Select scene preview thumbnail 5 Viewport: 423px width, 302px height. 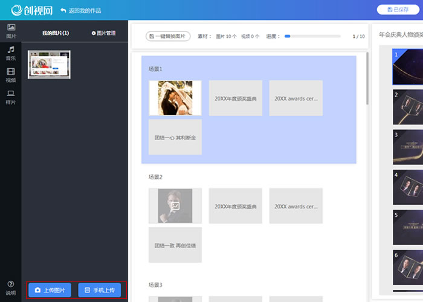point(408,227)
